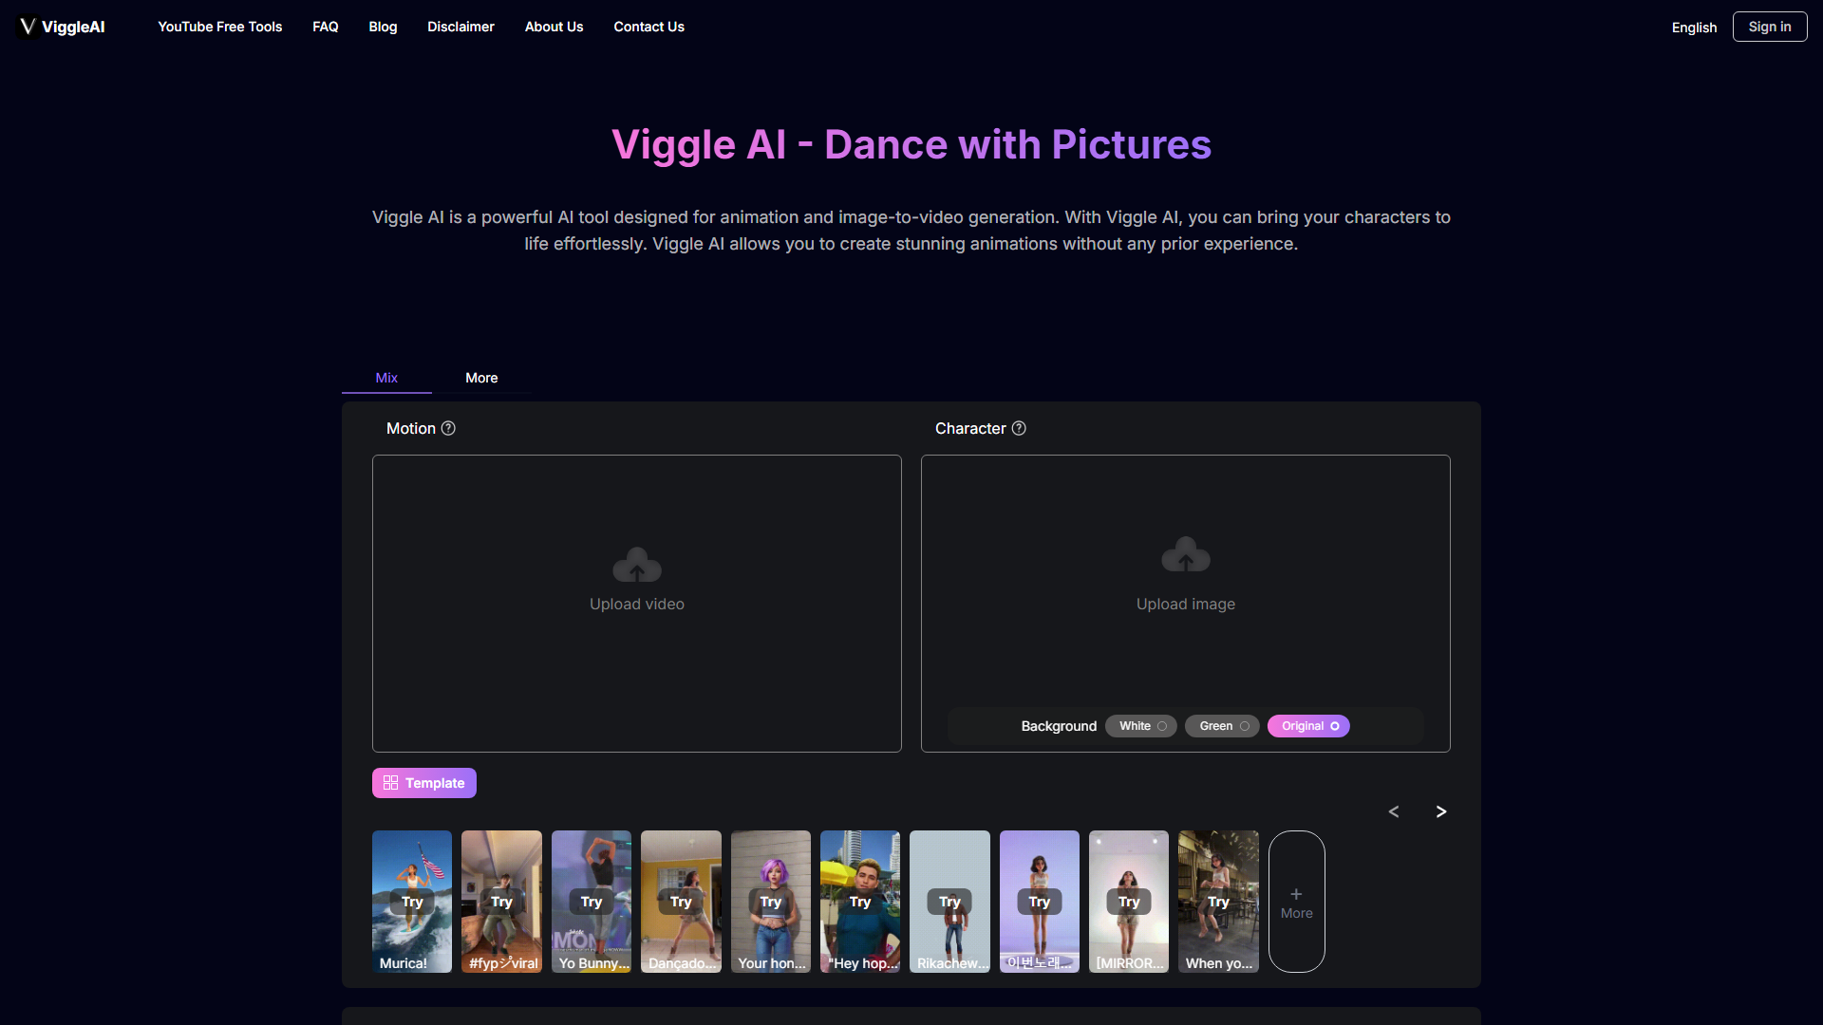The image size is (1823, 1025).
Task: Select the Mix tab
Action: pyautogui.click(x=386, y=378)
